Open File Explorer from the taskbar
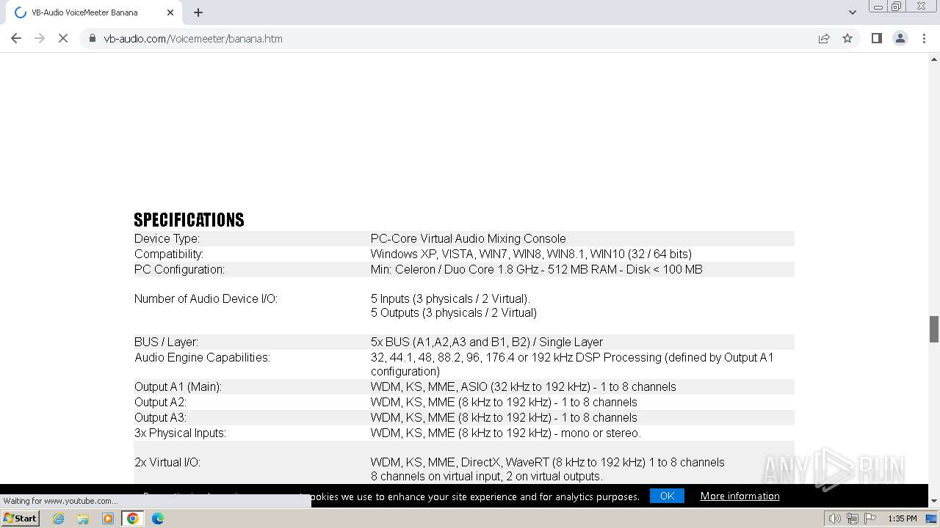The image size is (940, 528). [83, 518]
